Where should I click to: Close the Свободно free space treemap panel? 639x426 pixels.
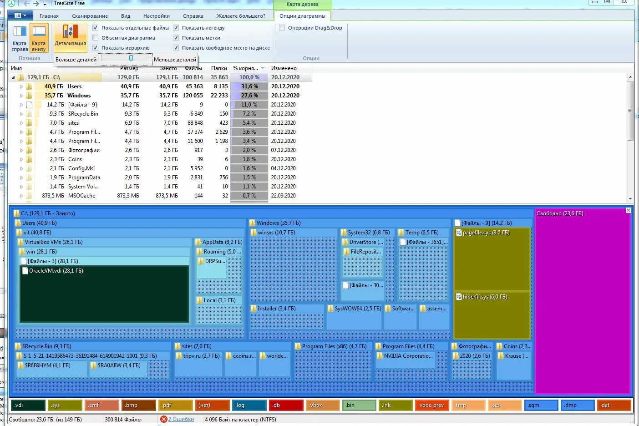click(x=628, y=210)
